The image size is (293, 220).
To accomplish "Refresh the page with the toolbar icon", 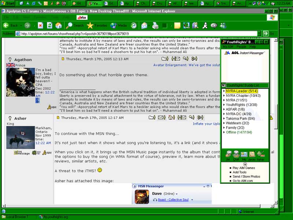I will [x=49, y=25].
